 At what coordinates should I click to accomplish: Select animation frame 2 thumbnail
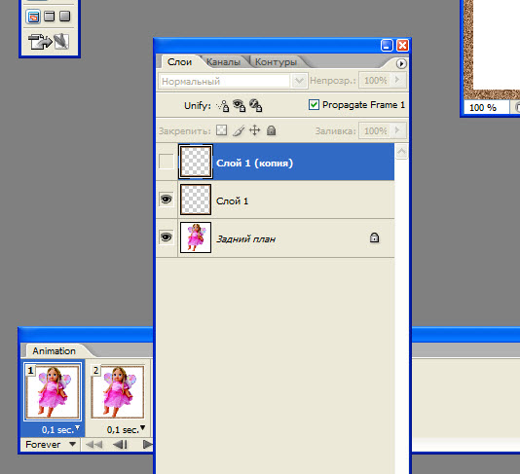[x=118, y=392]
